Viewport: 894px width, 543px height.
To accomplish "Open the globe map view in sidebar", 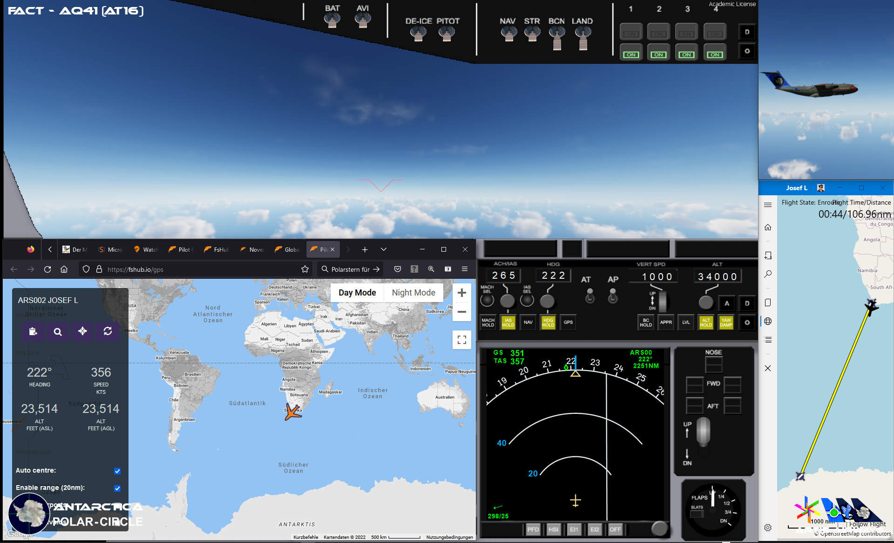I will pos(768,321).
